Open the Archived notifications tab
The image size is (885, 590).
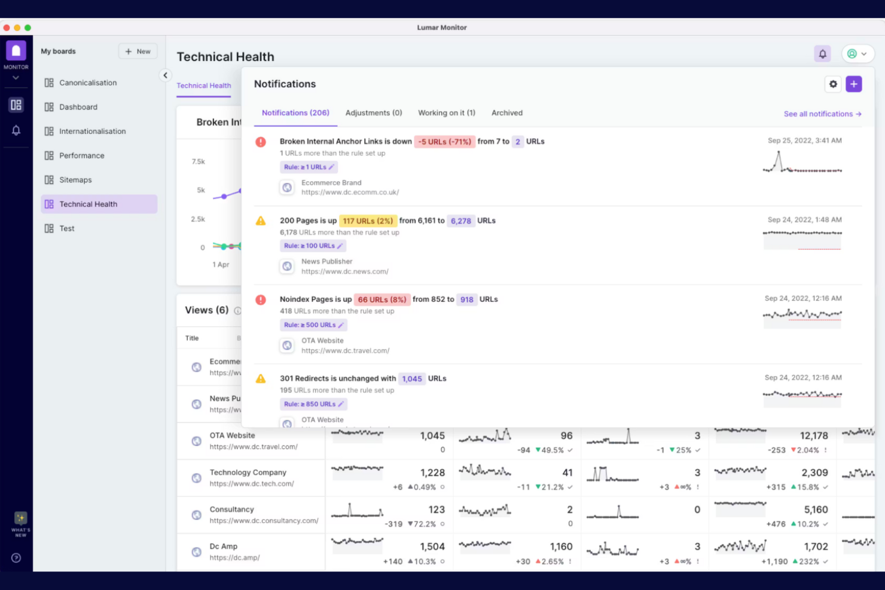point(506,112)
